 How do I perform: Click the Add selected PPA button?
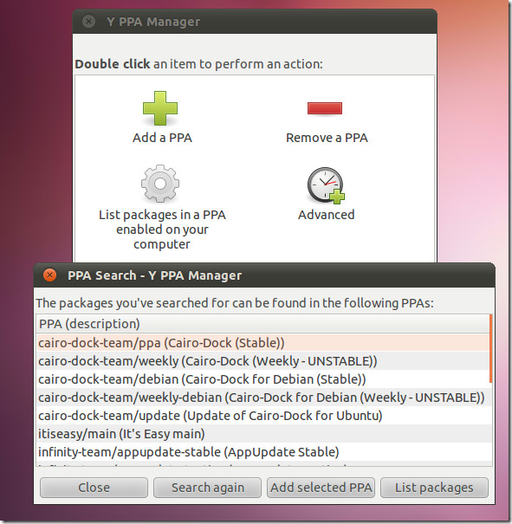tap(321, 488)
